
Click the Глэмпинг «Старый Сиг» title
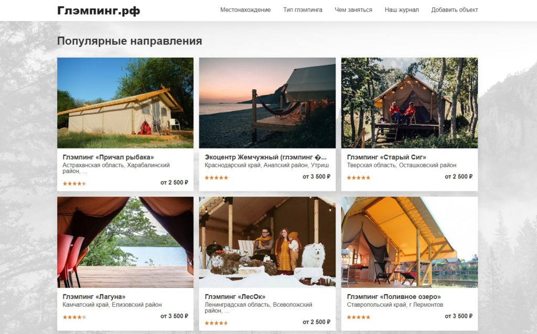386,157
